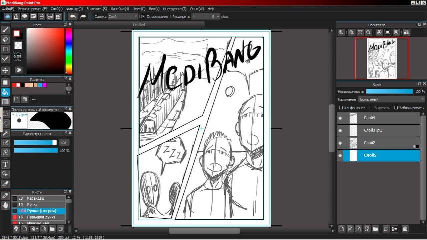Viewport: 427px width, 240px height.
Task: Click the cloud save icon in top toolbar
Action: (8, 16)
